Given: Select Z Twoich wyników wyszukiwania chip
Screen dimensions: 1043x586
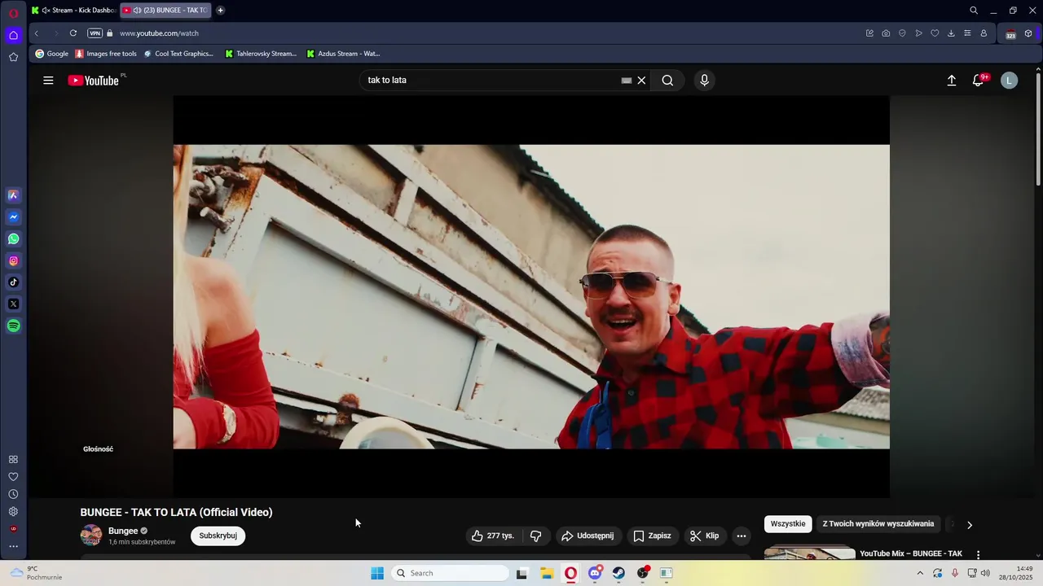Looking at the screenshot, I should coord(878,524).
